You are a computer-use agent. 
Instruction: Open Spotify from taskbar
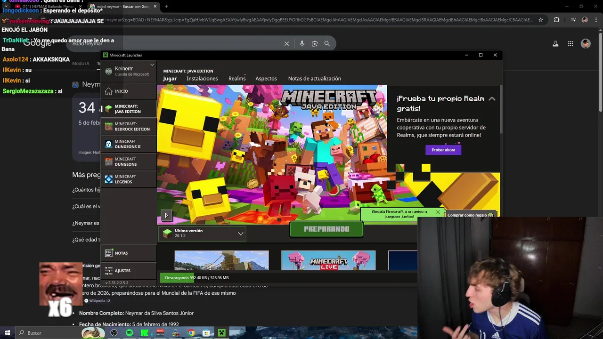129,333
